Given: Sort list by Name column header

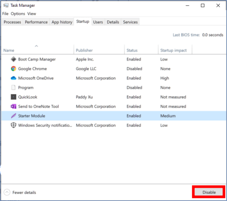Looking at the screenshot, I should pos(9,51).
